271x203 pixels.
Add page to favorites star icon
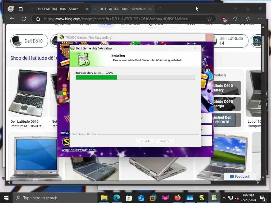[x=210, y=19]
